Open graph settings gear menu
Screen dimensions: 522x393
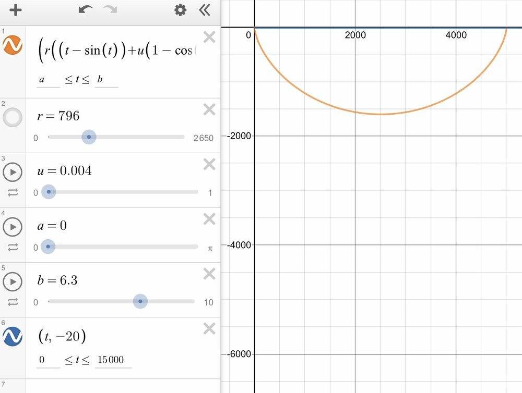(x=180, y=10)
